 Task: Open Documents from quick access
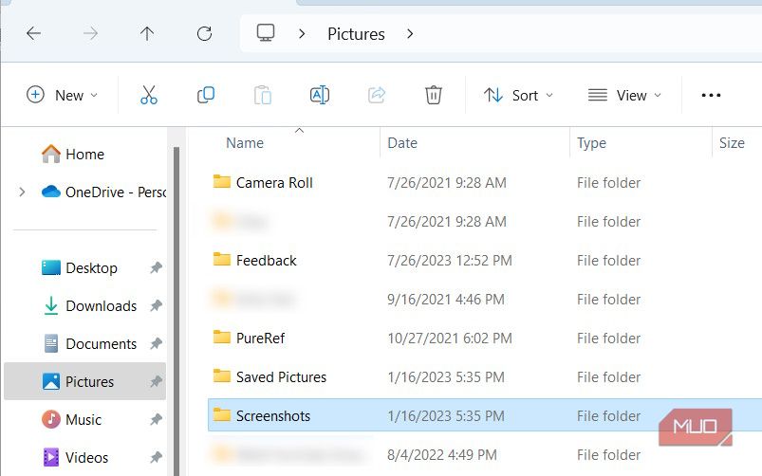[90, 343]
